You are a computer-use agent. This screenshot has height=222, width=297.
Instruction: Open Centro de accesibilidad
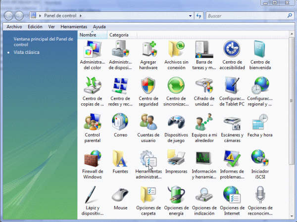pyautogui.click(x=232, y=55)
